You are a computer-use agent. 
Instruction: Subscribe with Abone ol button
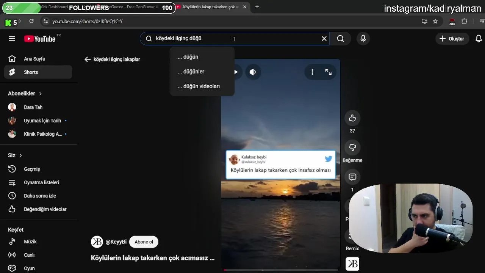(144, 242)
